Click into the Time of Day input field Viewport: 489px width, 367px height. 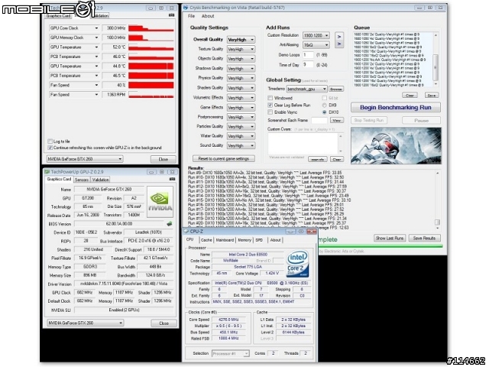point(308,64)
